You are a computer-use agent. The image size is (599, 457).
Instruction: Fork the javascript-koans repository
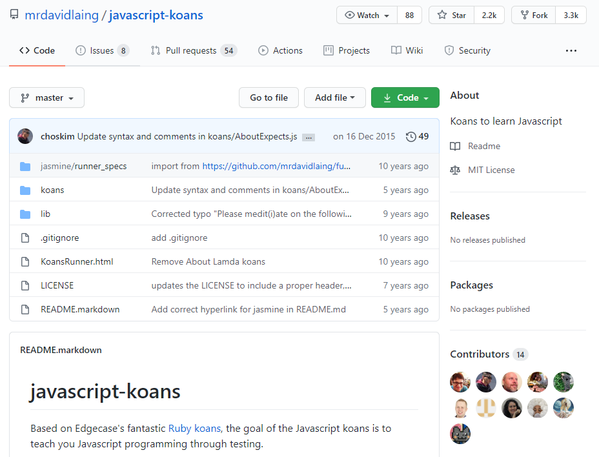(x=534, y=15)
